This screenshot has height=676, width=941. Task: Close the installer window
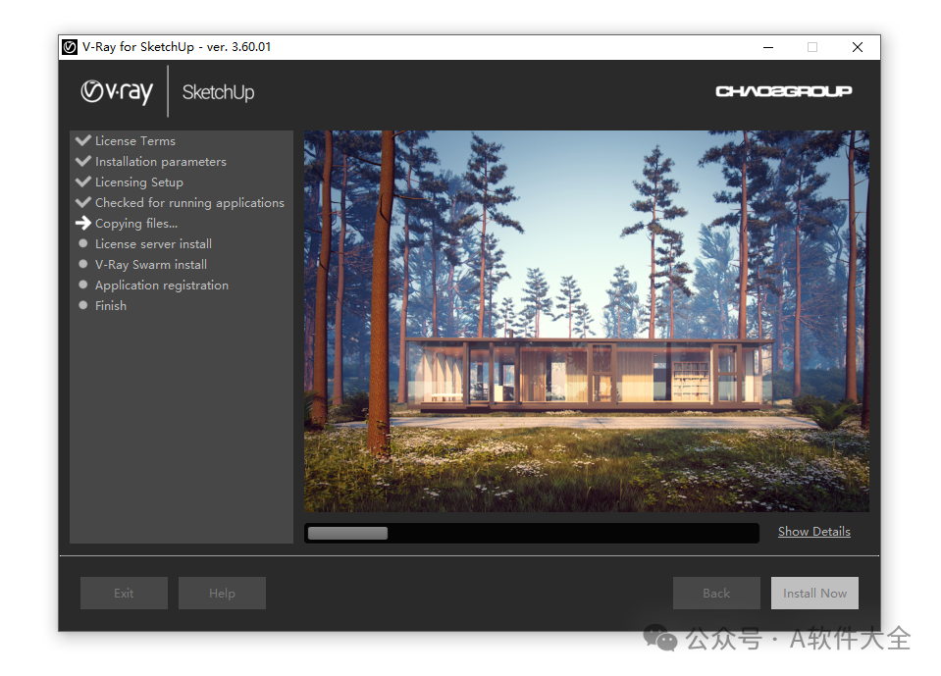pos(858,47)
